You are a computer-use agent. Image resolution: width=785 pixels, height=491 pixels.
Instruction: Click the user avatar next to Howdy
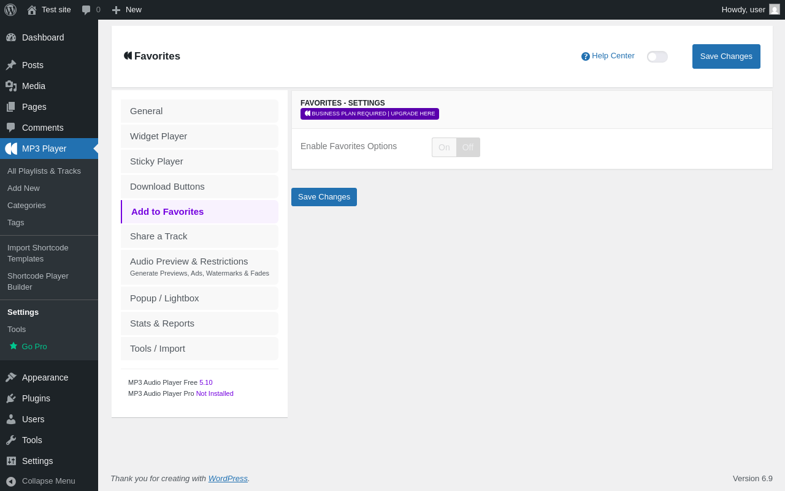pos(775,9)
